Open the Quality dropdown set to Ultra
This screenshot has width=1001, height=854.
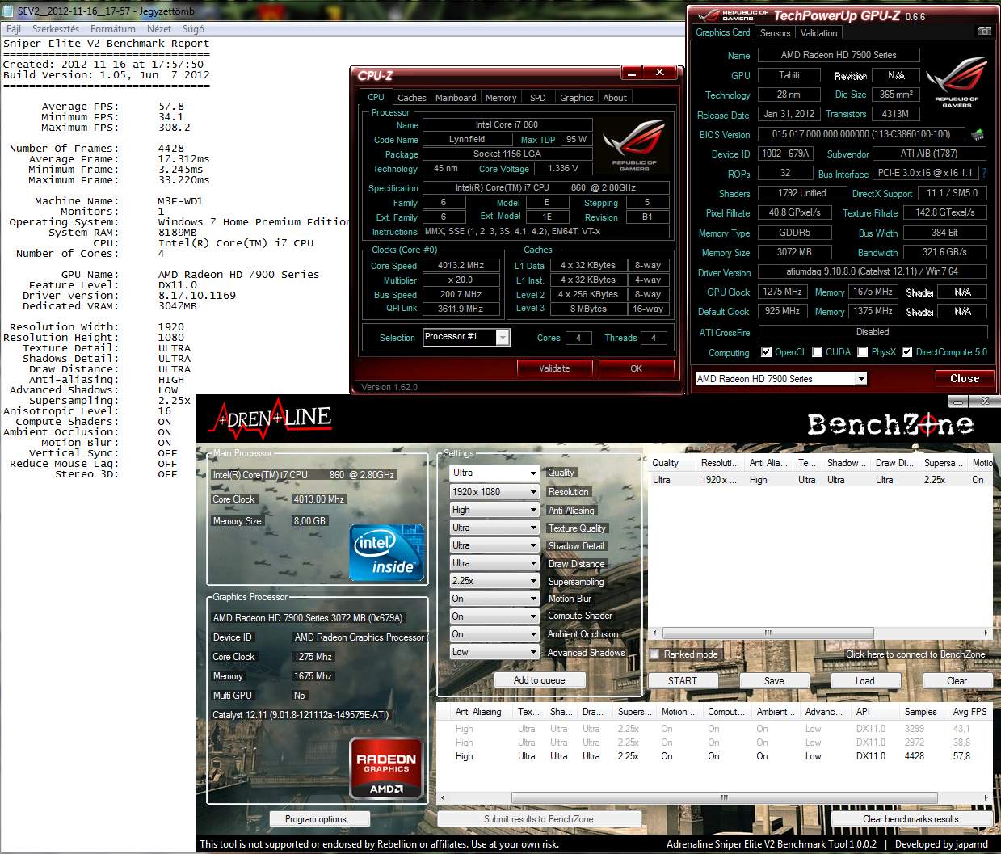pyautogui.click(x=494, y=473)
